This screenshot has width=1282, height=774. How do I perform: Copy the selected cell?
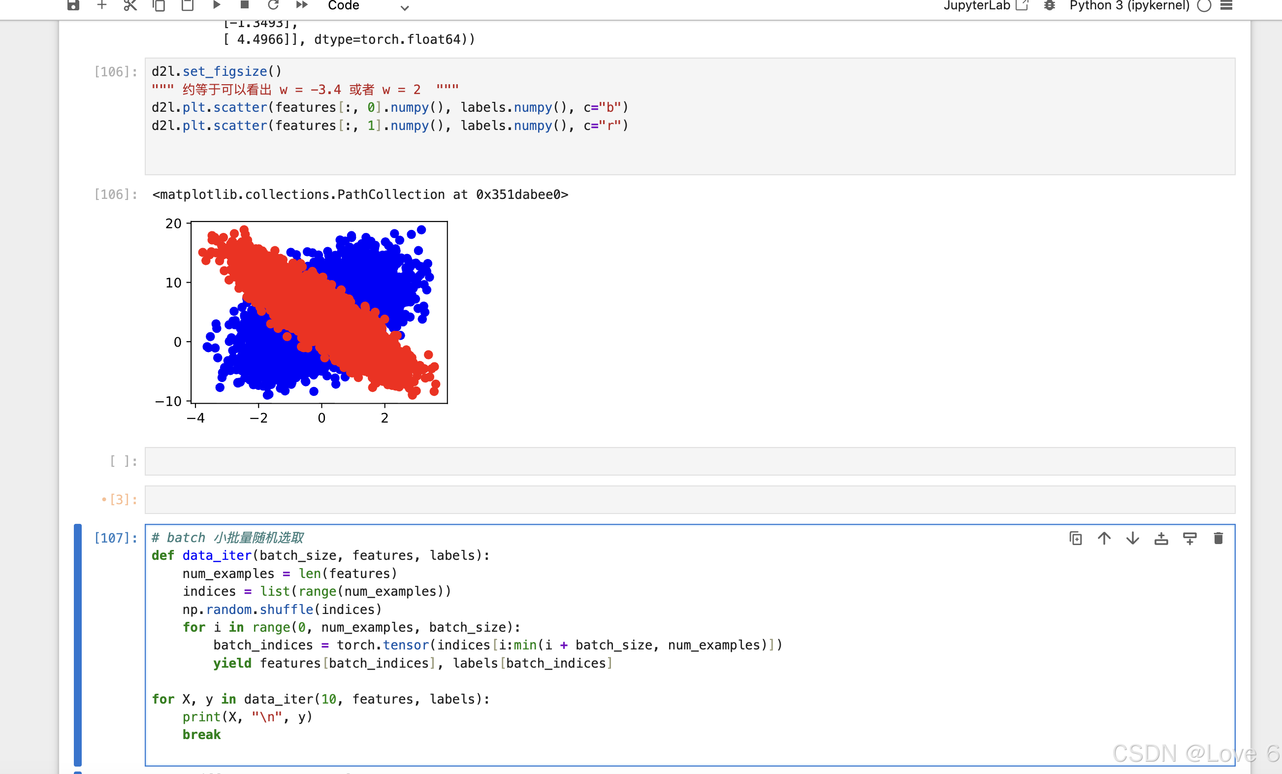click(159, 5)
